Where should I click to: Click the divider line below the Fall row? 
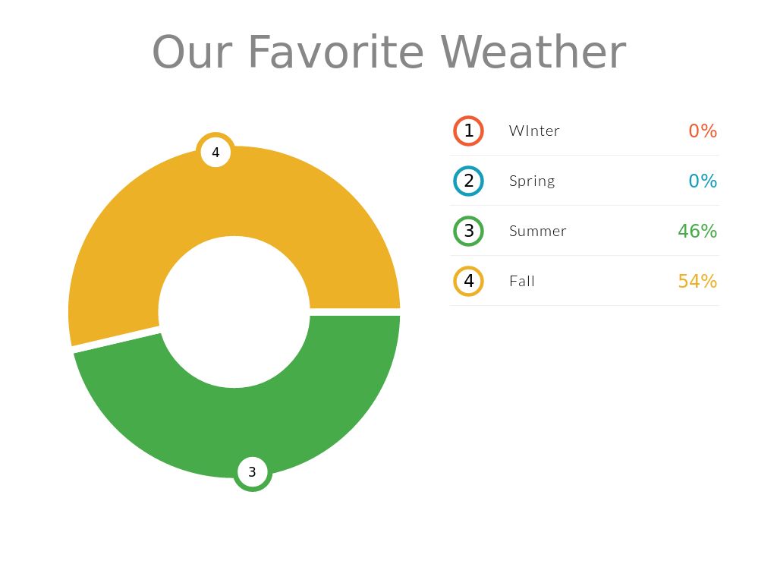584,305
